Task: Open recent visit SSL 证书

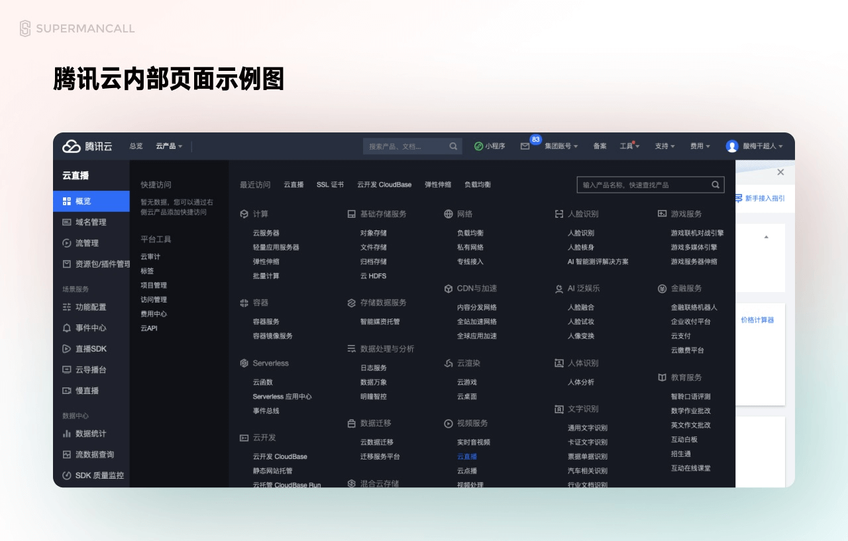Action: tap(330, 185)
